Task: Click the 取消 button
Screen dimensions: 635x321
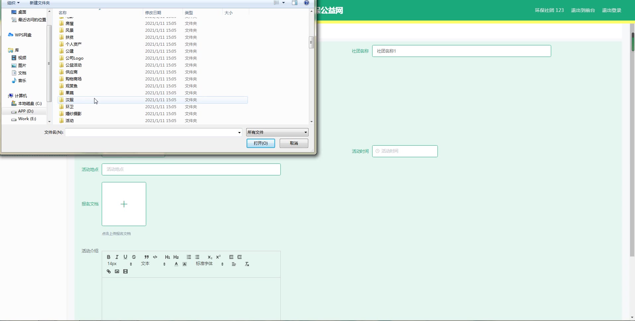Action: point(294,143)
